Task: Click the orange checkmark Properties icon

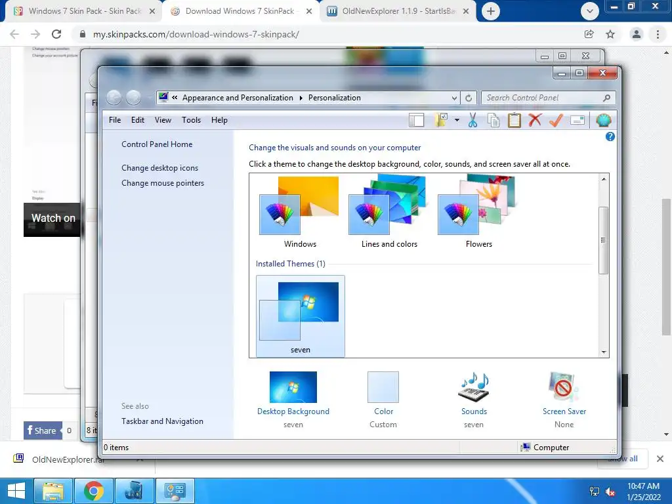Action: pos(556,121)
